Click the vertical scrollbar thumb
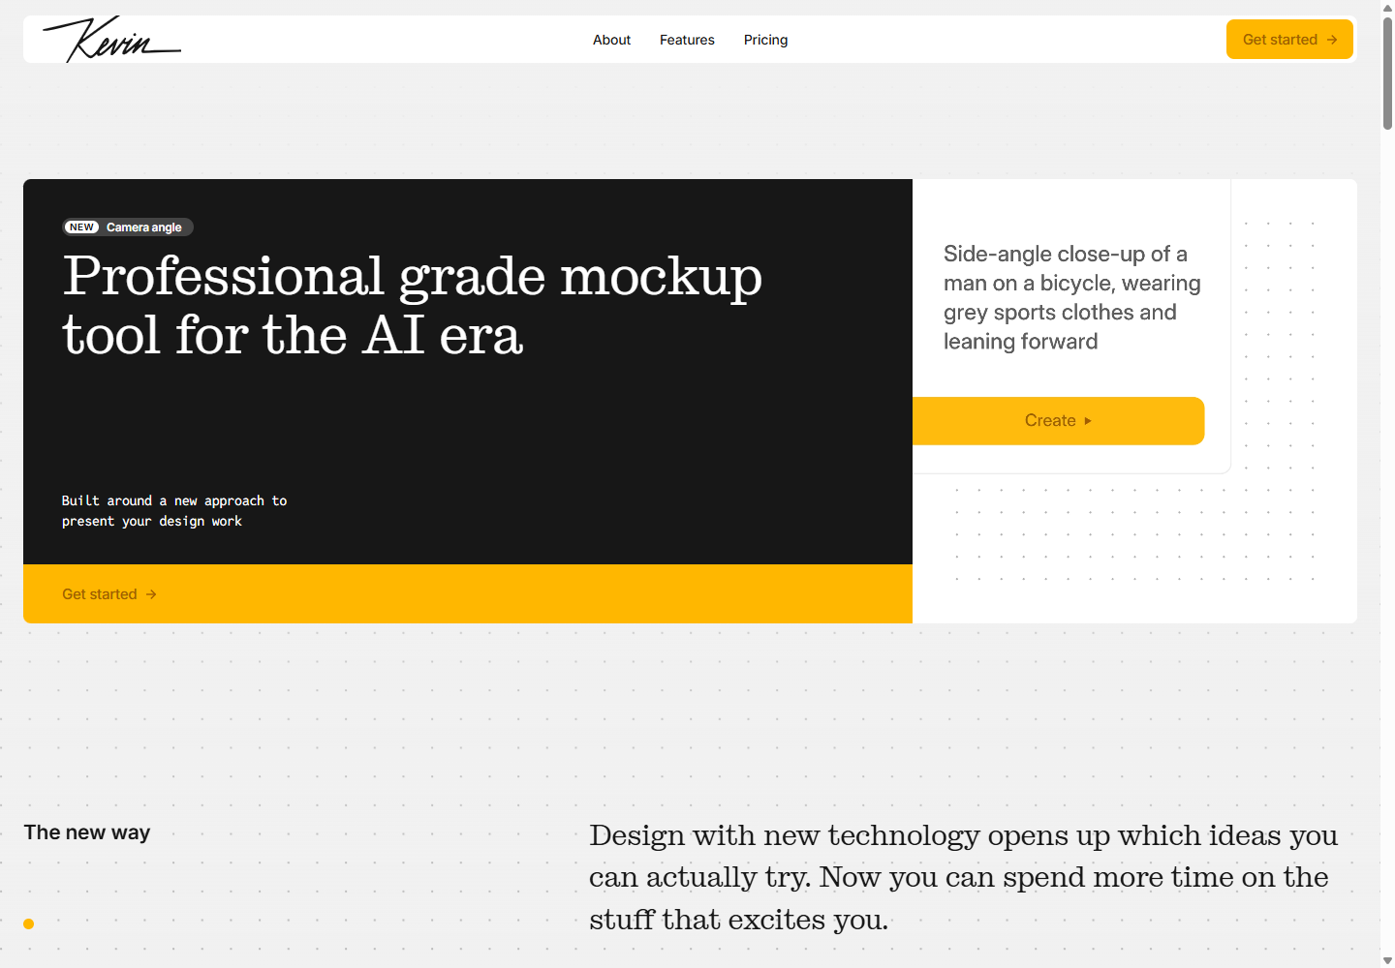 (x=1387, y=74)
